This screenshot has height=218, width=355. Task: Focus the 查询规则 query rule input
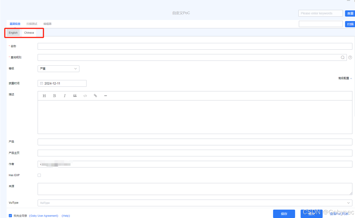pyautogui.click(x=192, y=57)
